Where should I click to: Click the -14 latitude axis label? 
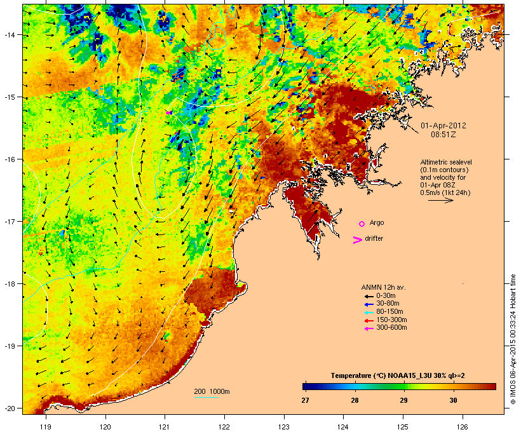point(10,35)
